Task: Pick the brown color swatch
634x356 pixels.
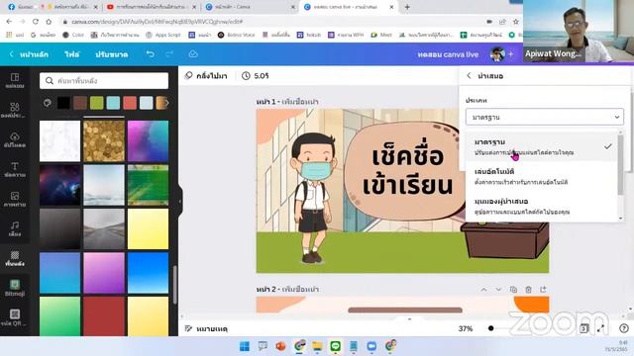Action: (x=80, y=103)
